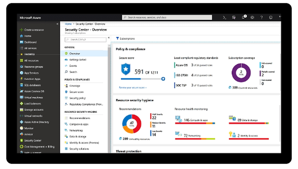The width and height of the screenshot is (298, 169).
Task: Open Security Center in left sidebar
Action: point(31,140)
